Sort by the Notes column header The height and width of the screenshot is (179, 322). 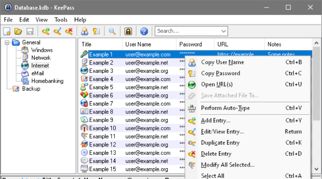(x=288, y=44)
